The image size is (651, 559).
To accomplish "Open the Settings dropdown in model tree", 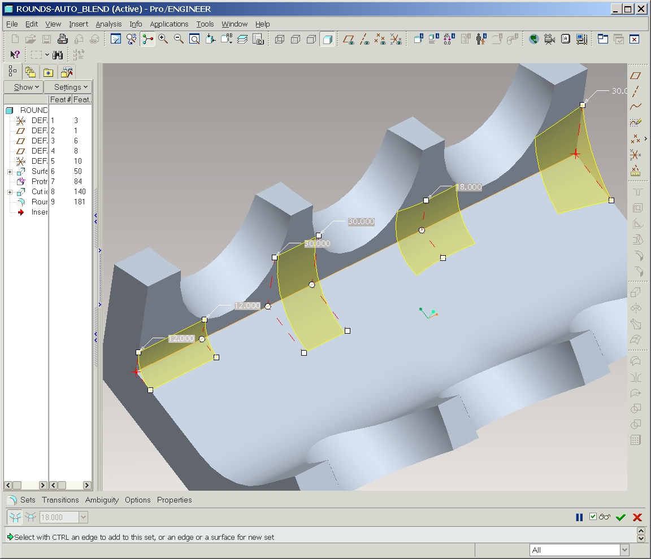I will pos(68,87).
